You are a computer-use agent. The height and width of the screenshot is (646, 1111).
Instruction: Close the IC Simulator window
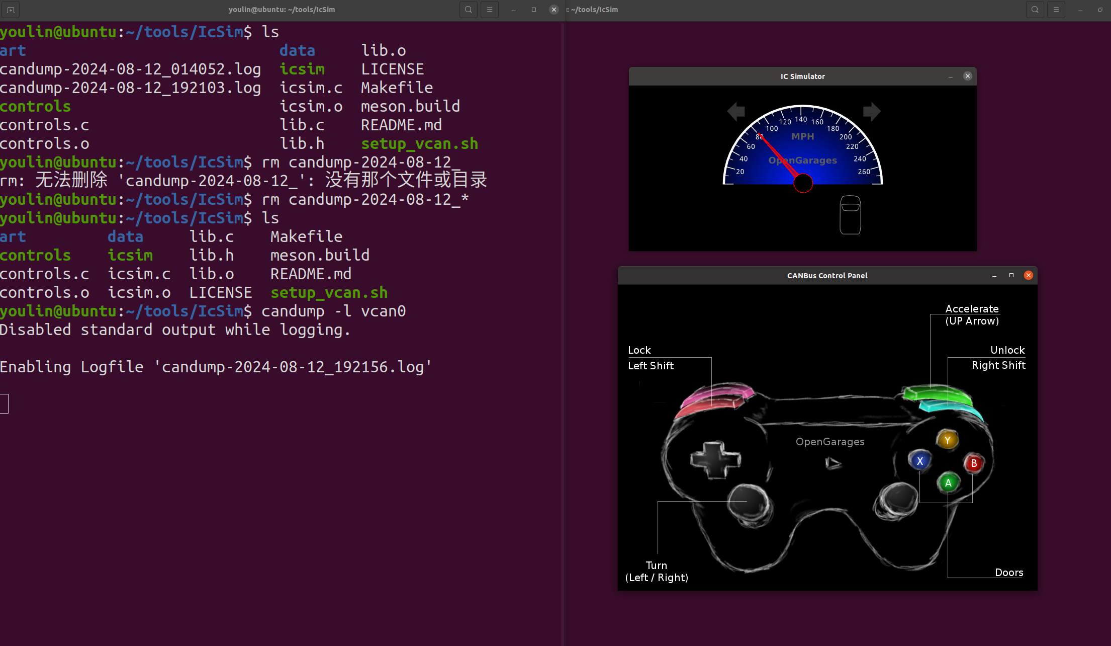[967, 76]
